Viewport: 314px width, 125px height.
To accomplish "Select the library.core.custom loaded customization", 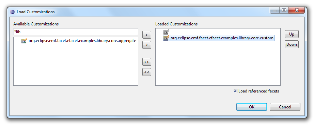I will tap(222, 38).
